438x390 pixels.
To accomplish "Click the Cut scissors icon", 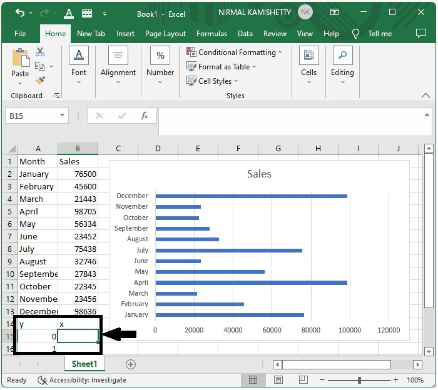I will click(40, 52).
